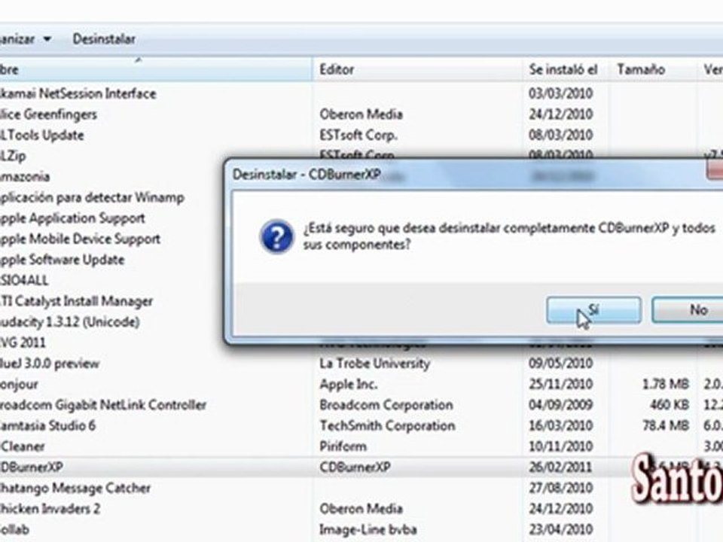The height and width of the screenshot is (542, 723).
Task: Click the question mark icon in dialog
Action: [276, 236]
